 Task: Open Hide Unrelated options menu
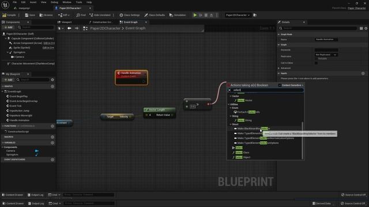click(x=114, y=15)
